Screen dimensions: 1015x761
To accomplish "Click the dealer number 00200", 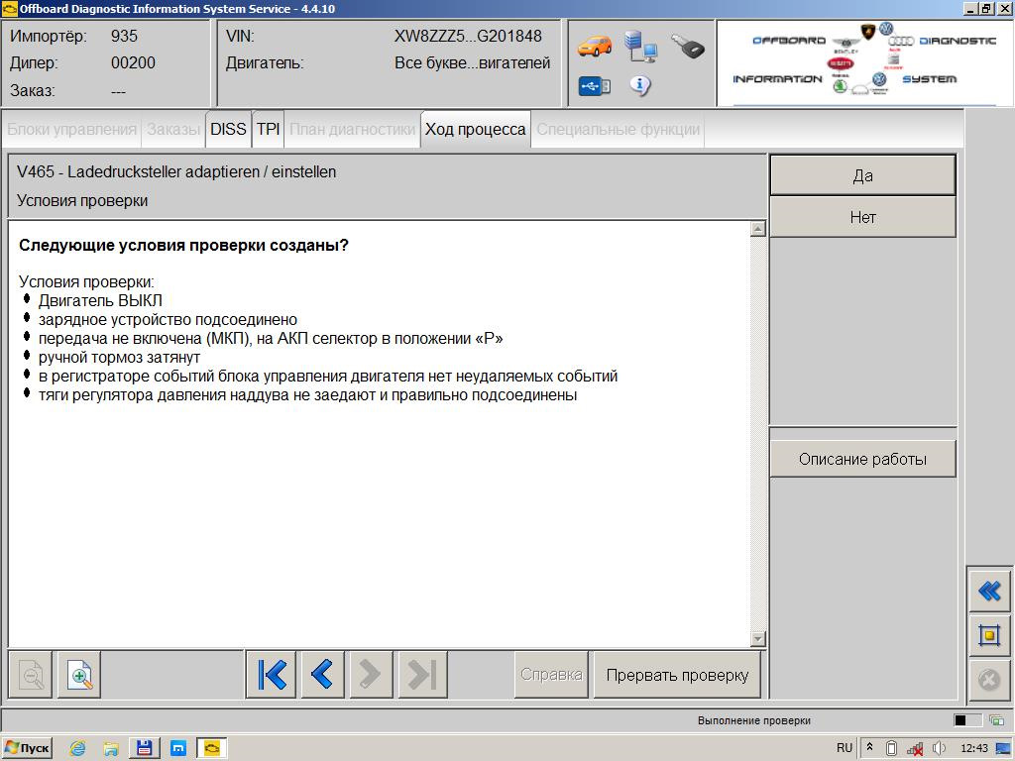I will (134, 63).
